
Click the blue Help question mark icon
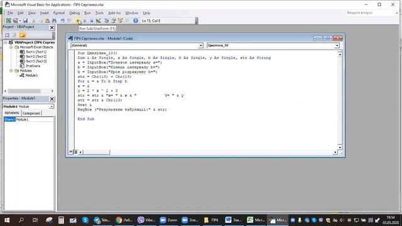[136, 21]
